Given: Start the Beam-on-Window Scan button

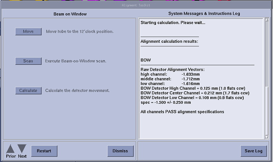Looking at the screenshot, I should click(28, 61).
